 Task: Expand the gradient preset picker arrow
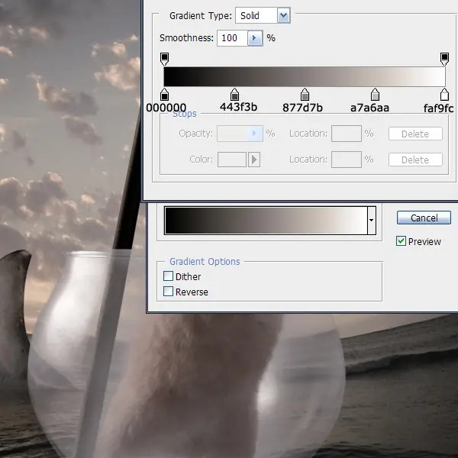pyautogui.click(x=371, y=221)
